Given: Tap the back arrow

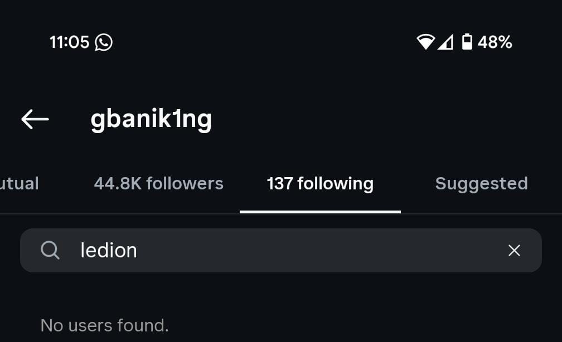Looking at the screenshot, I should pos(35,119).
